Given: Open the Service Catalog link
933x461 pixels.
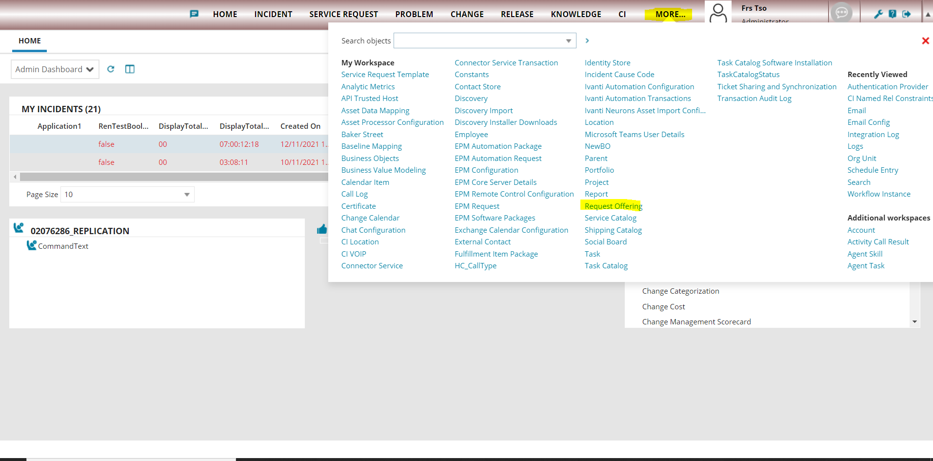Looking at the screenshot, I should pyautogui.click(x=610, y=218).
